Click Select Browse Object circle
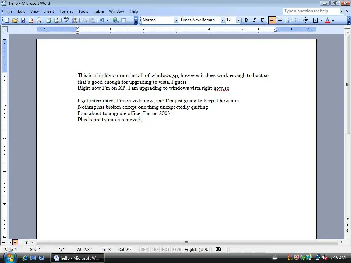This screenshot has width=351, height=263. (347, 230)
